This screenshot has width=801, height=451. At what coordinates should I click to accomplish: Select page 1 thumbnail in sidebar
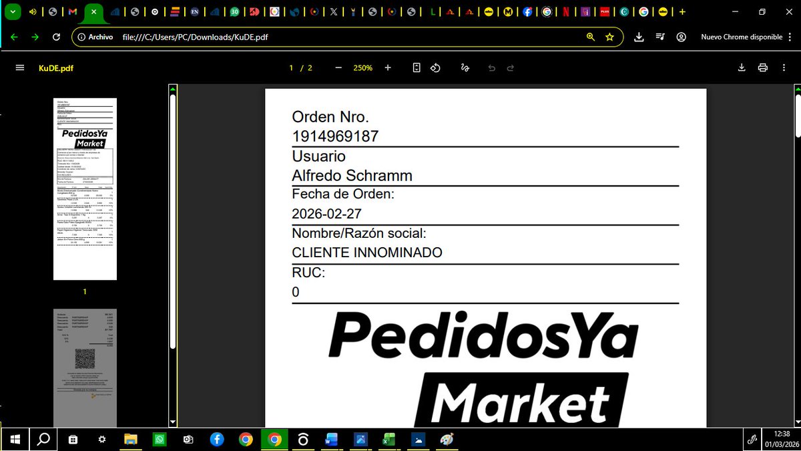(85, 188)
